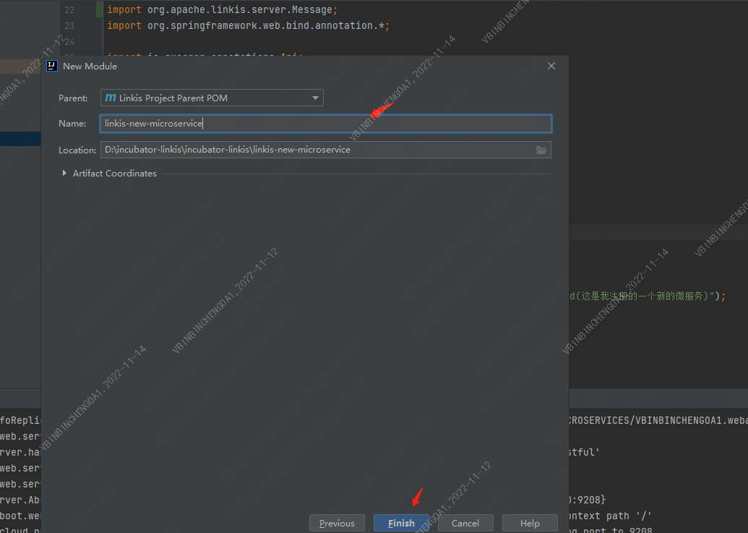Click the Artifact Coordinates section label
The image size is (748, 533).
click(114, 174)
